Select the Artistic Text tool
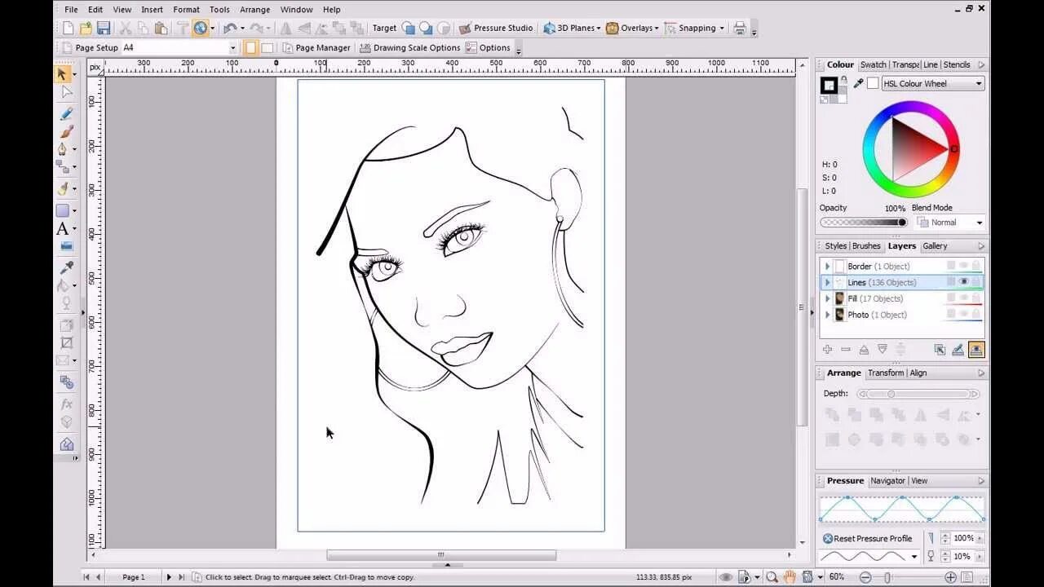The height and width of the screenshot is (587, 1044). tap(62, 228)
